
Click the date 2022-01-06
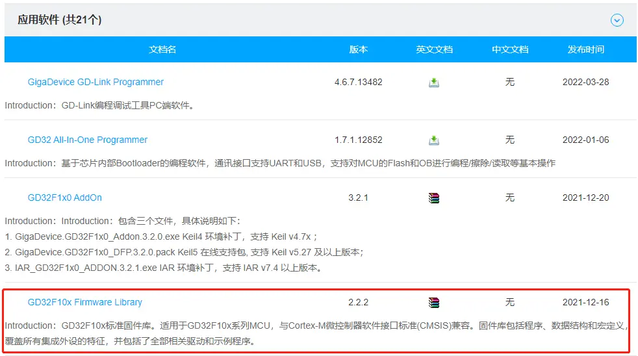click(586, 140)
